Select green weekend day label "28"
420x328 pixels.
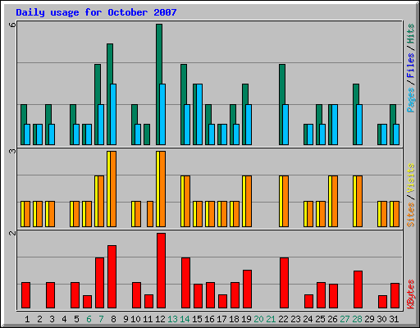[357, 319]
